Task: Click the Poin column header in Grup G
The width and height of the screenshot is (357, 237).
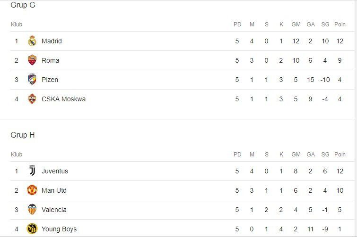Action: [340, 24]
